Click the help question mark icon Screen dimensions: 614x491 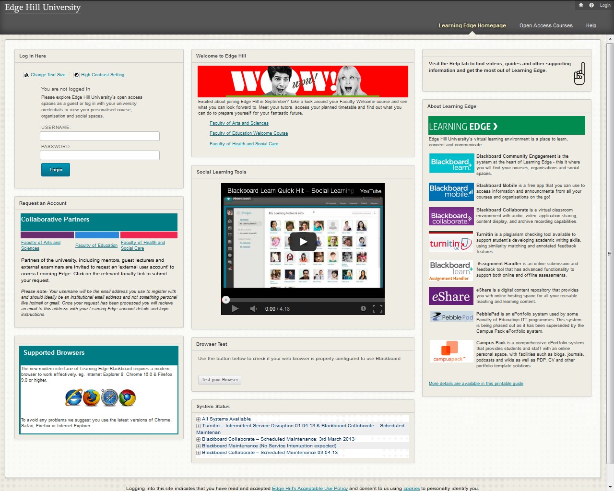tap(591, 5)
